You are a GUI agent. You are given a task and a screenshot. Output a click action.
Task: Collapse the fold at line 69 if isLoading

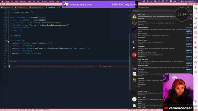pos(7,41)
